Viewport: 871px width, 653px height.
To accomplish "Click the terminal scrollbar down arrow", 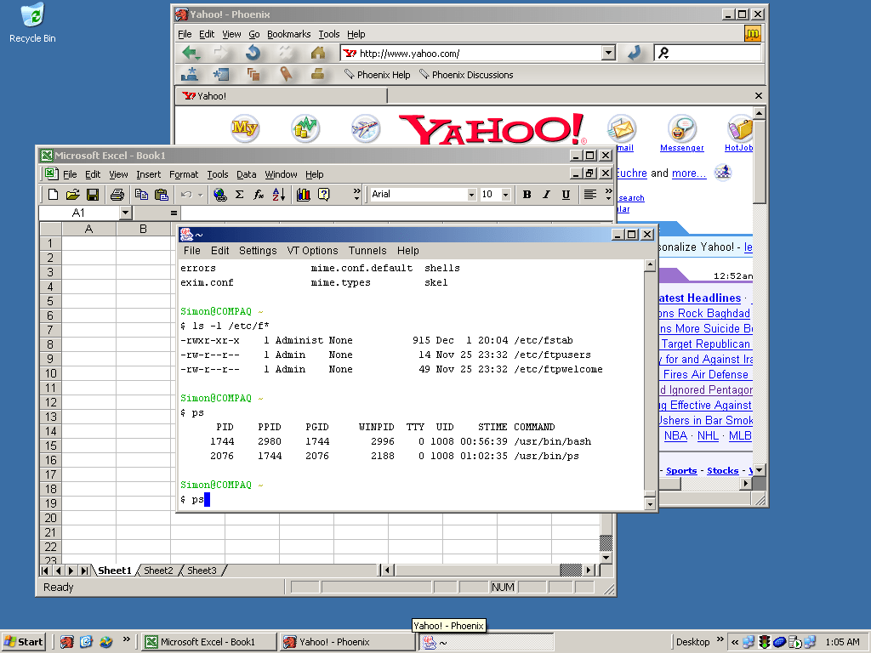I will point(650,504).
